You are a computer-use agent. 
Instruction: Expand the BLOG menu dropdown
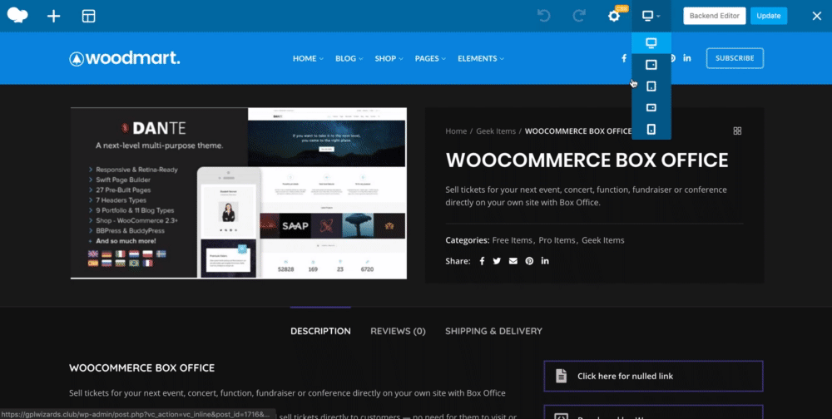tap(349, 58)
